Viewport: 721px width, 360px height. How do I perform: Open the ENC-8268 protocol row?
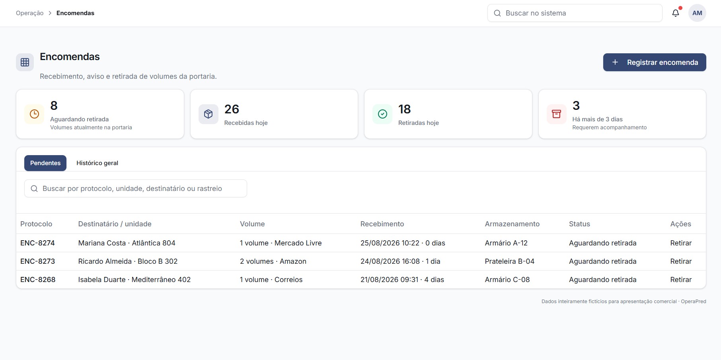coord(361,280)
